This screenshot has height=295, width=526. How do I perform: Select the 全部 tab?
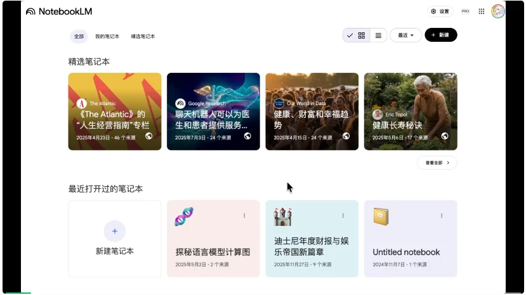coord(79,37)
